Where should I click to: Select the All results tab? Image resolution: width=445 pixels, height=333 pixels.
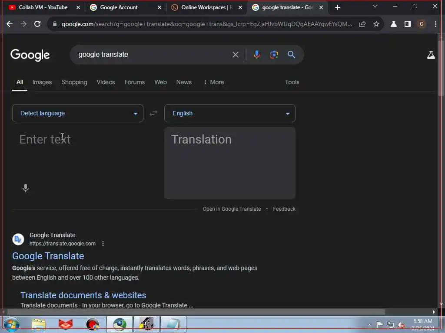click(20, 82)
